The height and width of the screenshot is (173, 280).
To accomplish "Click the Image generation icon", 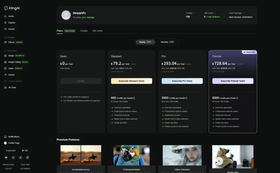I will click(x=5, y=56).
